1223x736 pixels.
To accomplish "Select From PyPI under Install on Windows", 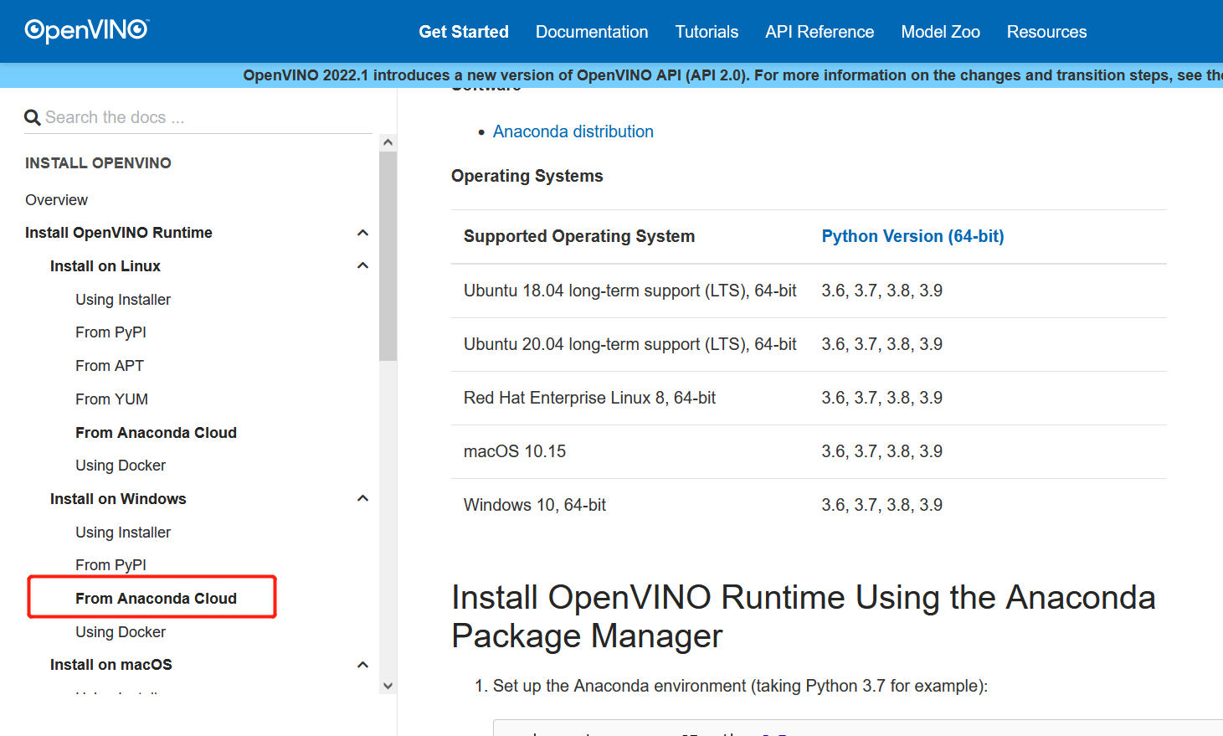I will 110,564.
